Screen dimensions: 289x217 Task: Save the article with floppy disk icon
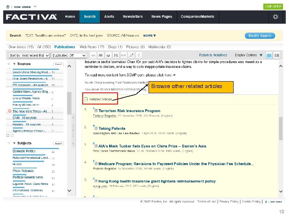coord(116,55)
